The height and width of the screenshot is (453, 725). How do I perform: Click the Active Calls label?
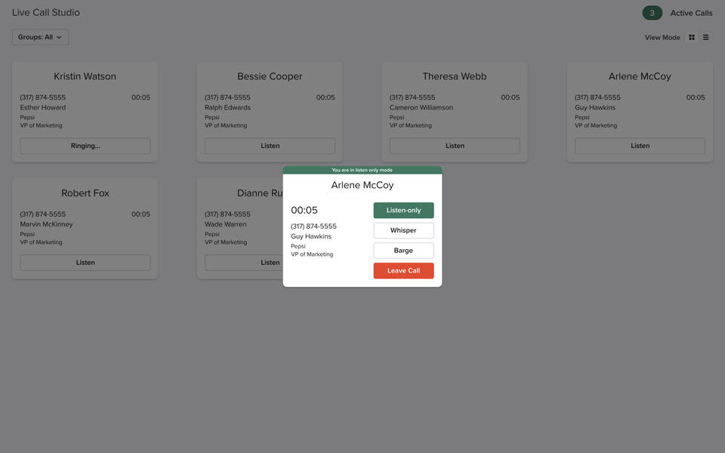(691, 13)
